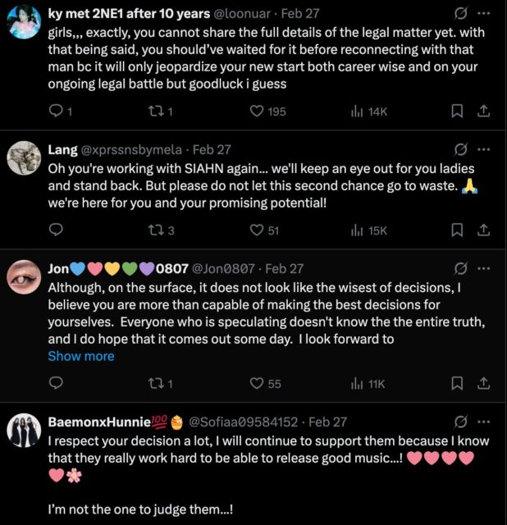
Task: Bookmark the tweet from @Jon0807
Action: tap(457, 383)
